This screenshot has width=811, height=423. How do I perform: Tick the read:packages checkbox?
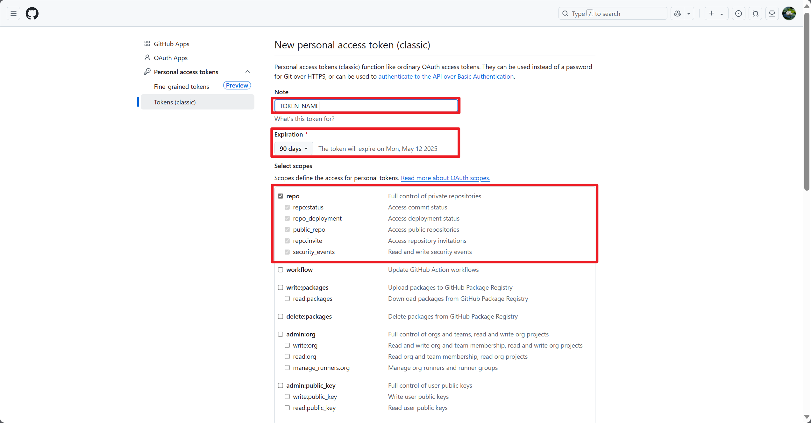[287, 299]
